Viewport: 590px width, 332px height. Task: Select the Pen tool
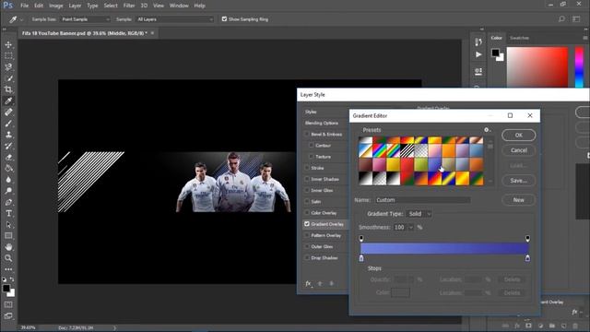[8, 202]
